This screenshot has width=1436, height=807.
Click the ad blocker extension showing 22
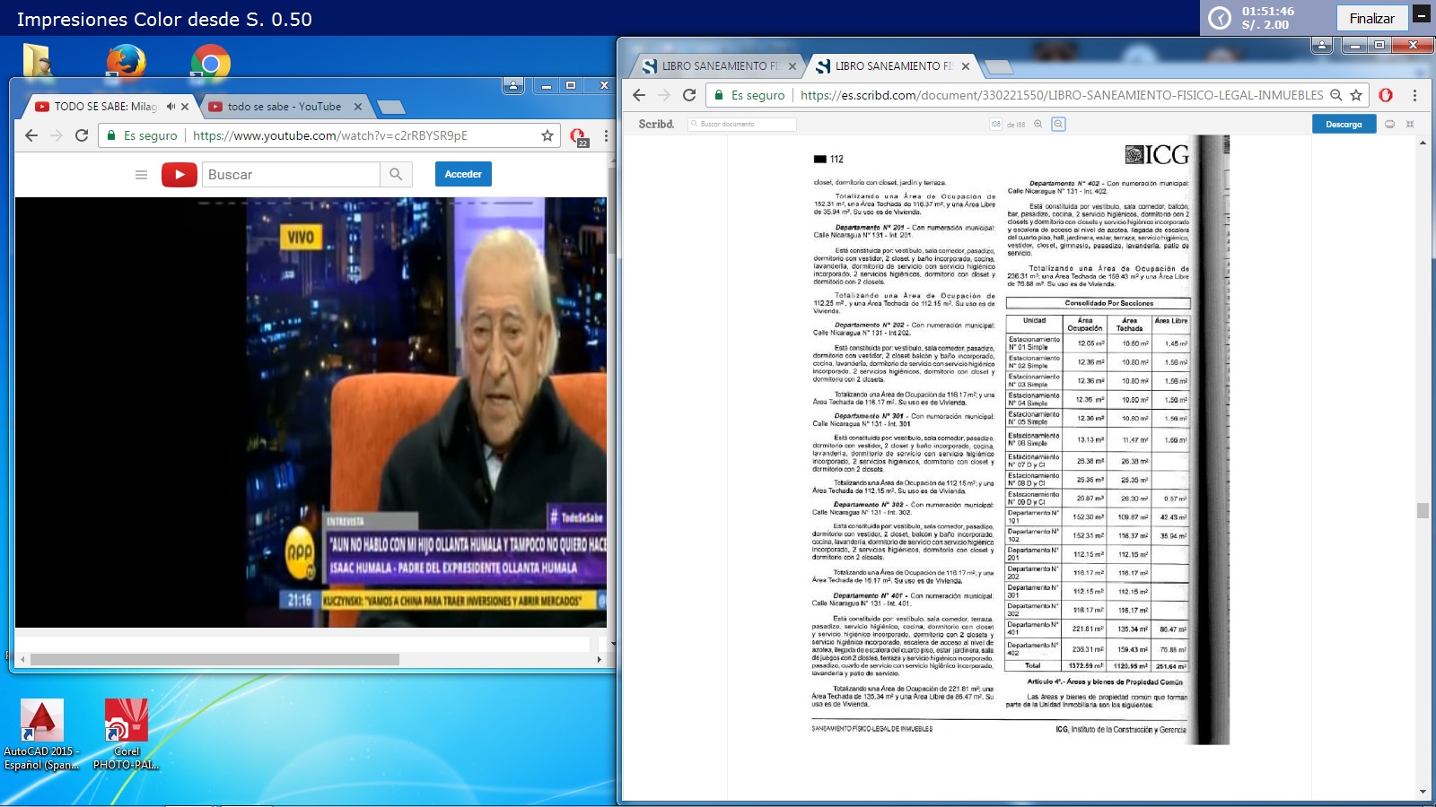(x=578, y=136)
